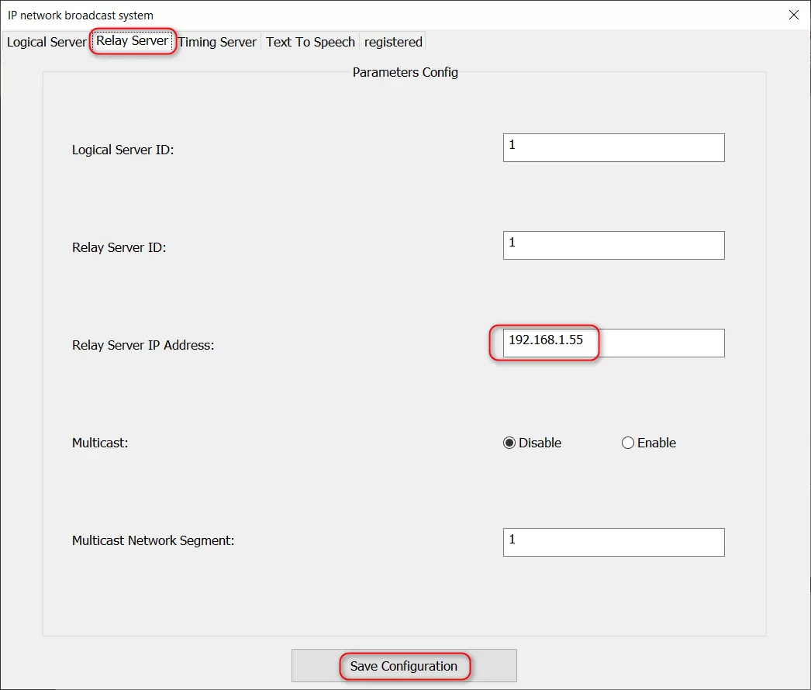Switch to the Logical Server tab
The image size is (811, 690).
pyautogui.click(x=46, y=42)
